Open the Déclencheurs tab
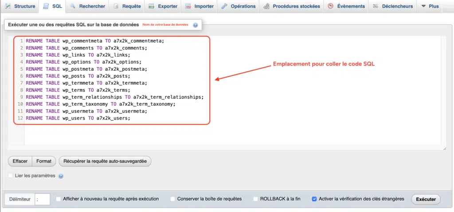Viewport: 454px width, 212px height. (x=392, y=6)
